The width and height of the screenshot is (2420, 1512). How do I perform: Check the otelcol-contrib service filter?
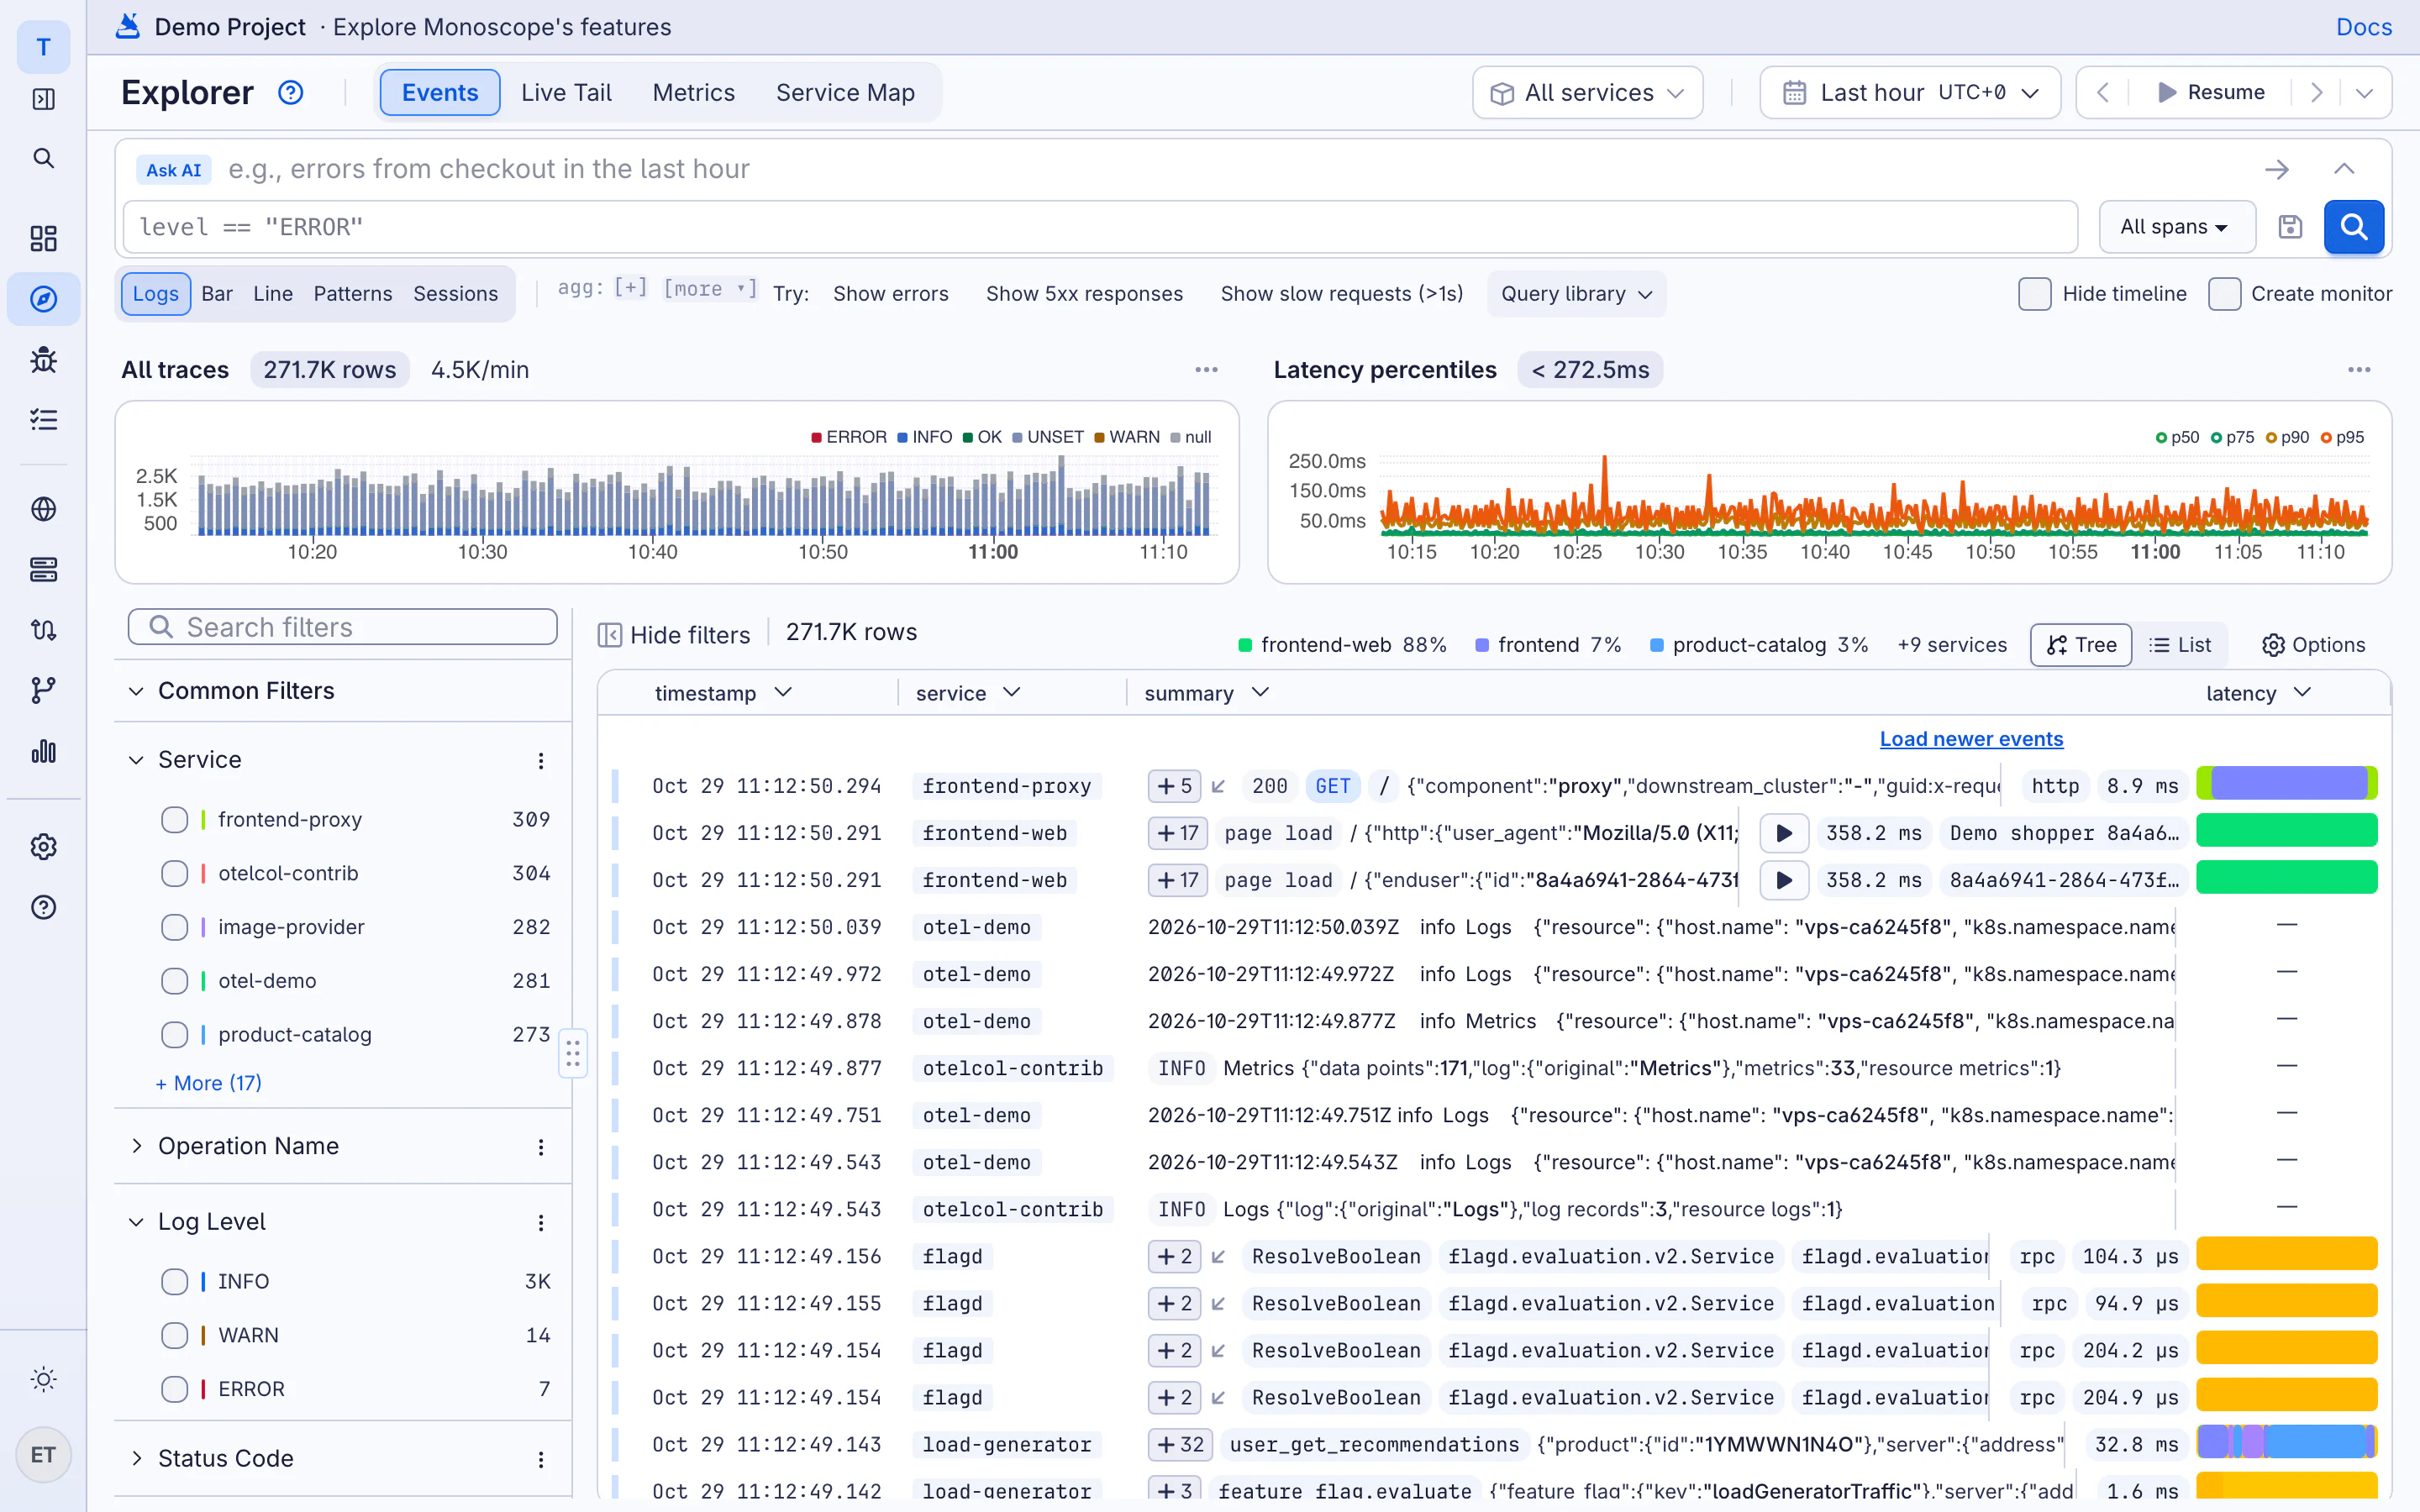175,874
